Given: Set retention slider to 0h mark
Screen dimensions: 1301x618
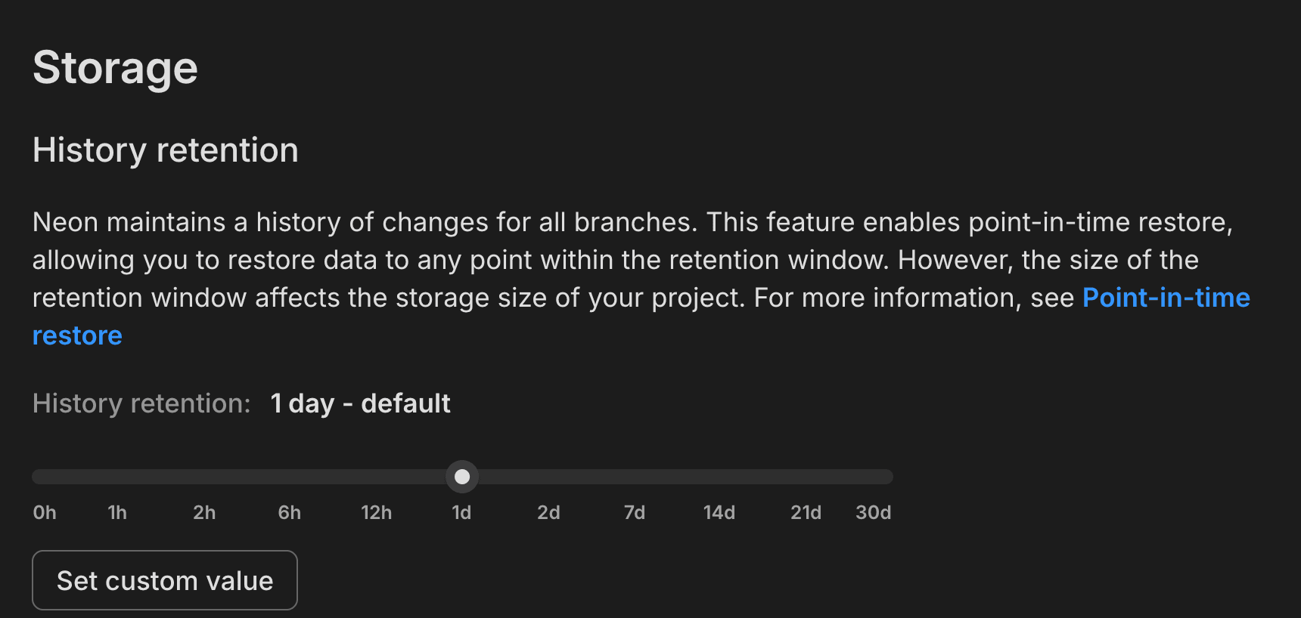Looking at the screenshot, I should tap(39, 477).
